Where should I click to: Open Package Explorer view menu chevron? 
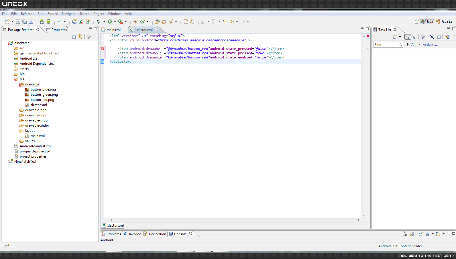click(x=95, y=36)
